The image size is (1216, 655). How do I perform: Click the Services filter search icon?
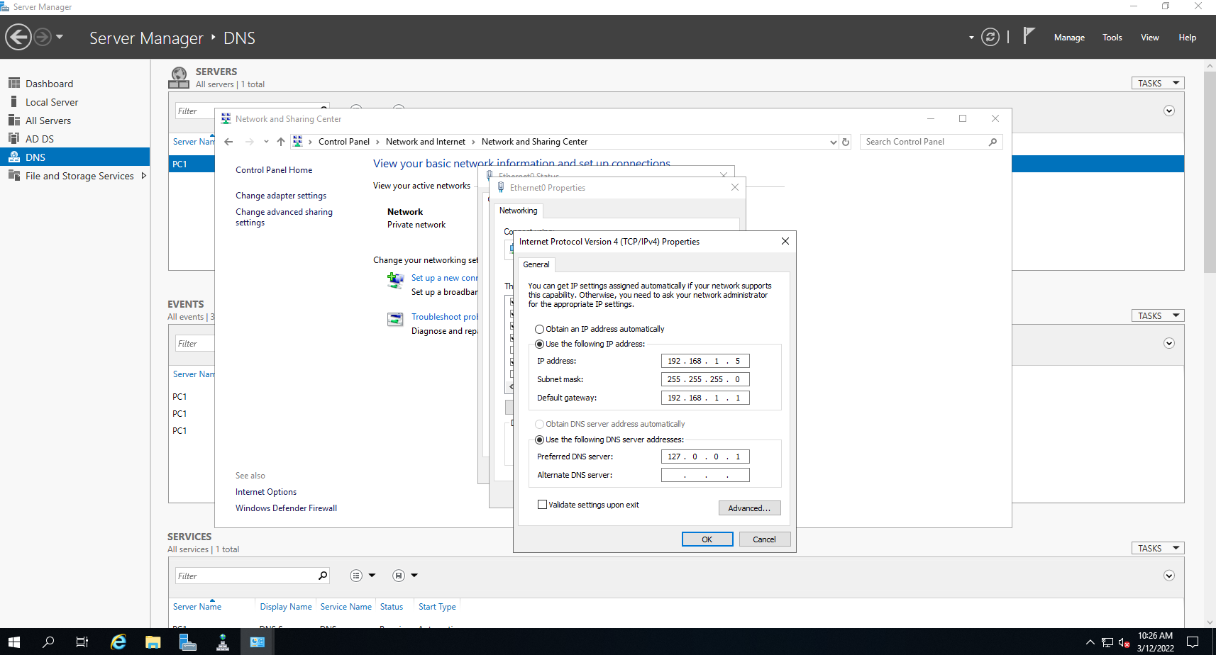coord(323,576)
